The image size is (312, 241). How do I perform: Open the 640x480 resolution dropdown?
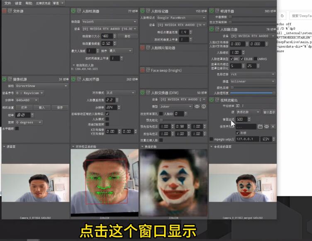click(x=27, y=100)
